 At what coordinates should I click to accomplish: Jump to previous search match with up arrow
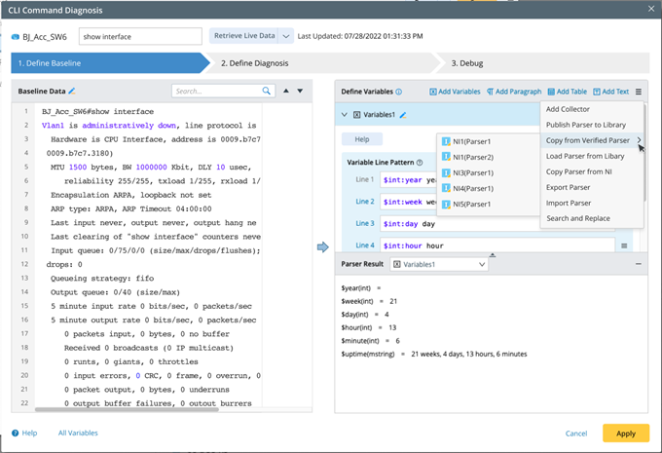pos(286,91)
